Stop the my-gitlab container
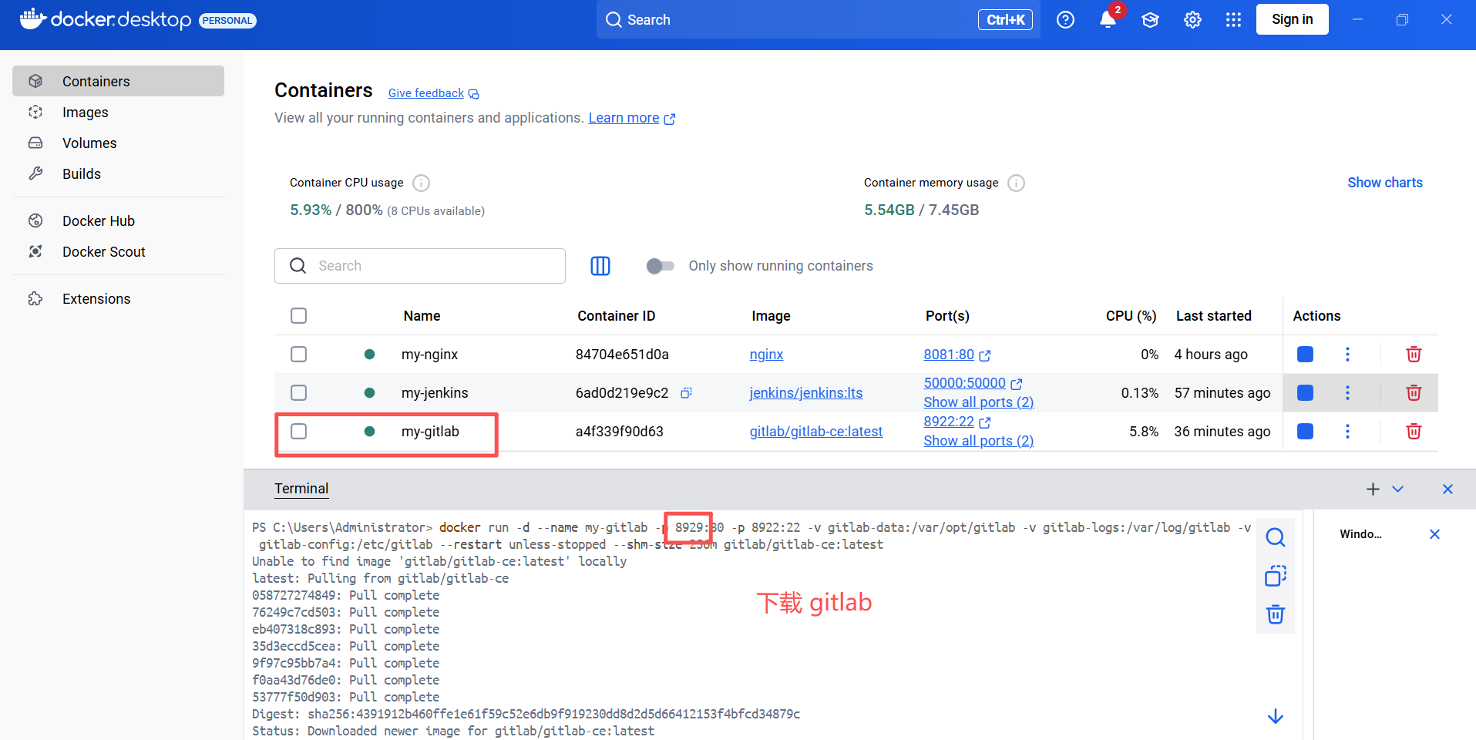The width and height of the screenshot is (1476, 740). click(1305, 432)
